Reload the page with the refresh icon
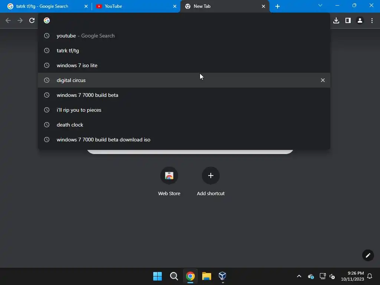The width and height of the screenshot is (380, 285). [x=32, y=20]
